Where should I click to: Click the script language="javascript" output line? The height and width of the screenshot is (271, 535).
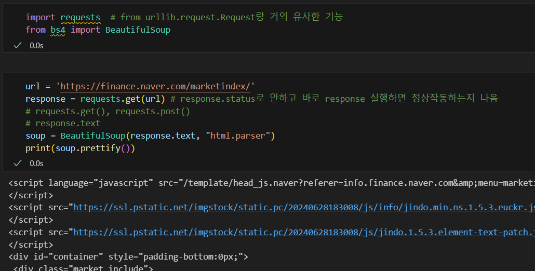point(272,183)
